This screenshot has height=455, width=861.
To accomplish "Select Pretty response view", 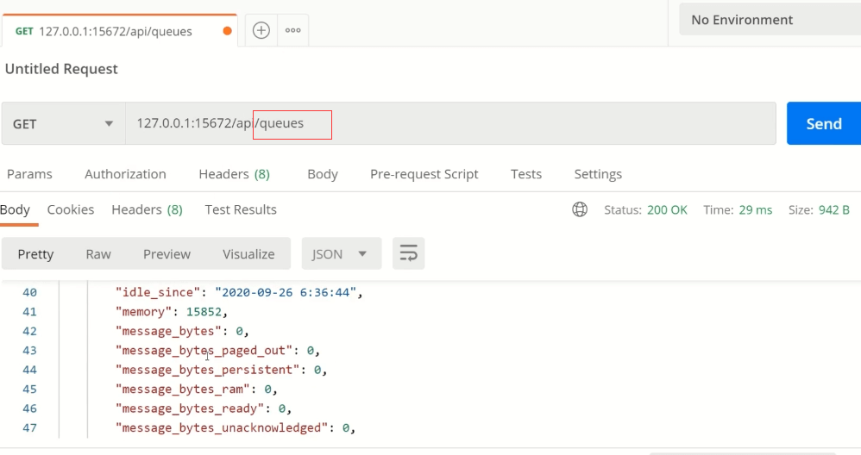I will [x=35, y=254].
